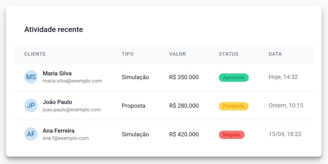Click the Proposta type cell
The width and height of the screenshot is (328, 164).
133,106
